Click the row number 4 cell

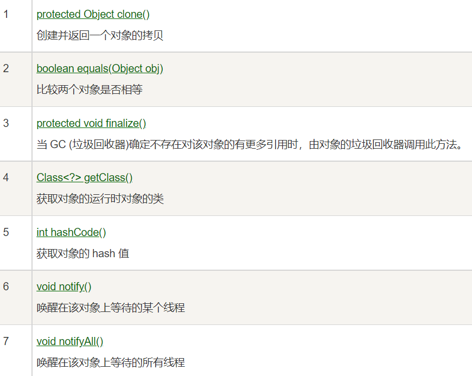pyautogui.click(x=6, y=177)
